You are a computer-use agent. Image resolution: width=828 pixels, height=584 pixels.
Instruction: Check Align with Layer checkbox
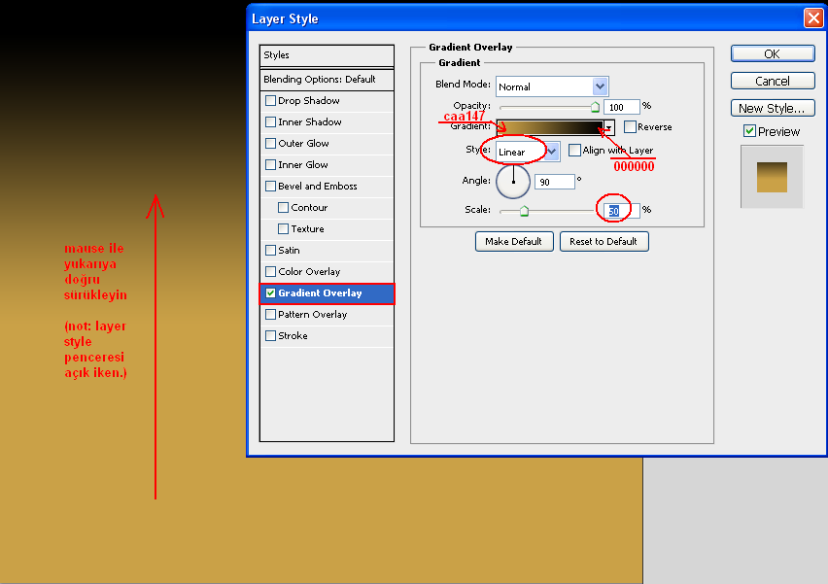coord(574,150)
